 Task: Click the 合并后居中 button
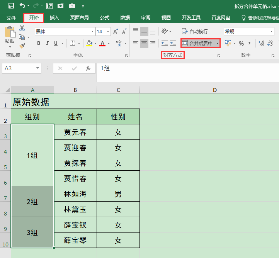[198, 43]
